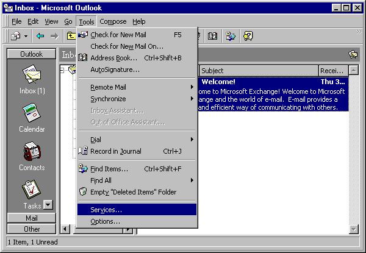The image size is (366, 253).
Task: Click the folder list left scroll arrow
Action: click(x=65, y=229)
